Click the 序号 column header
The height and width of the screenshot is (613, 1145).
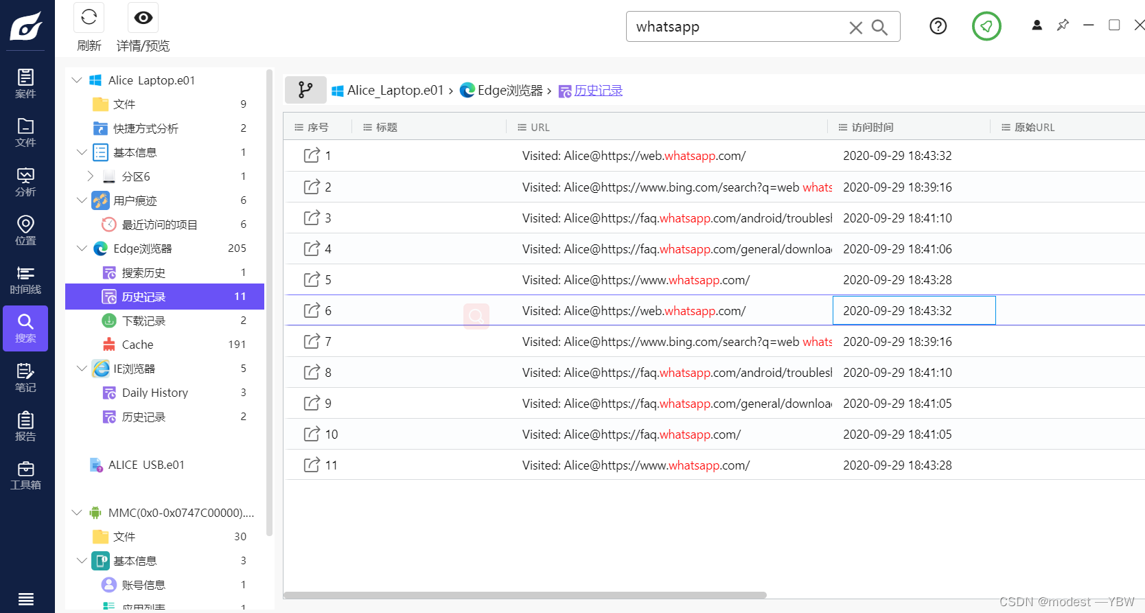[x=318, y=127]
